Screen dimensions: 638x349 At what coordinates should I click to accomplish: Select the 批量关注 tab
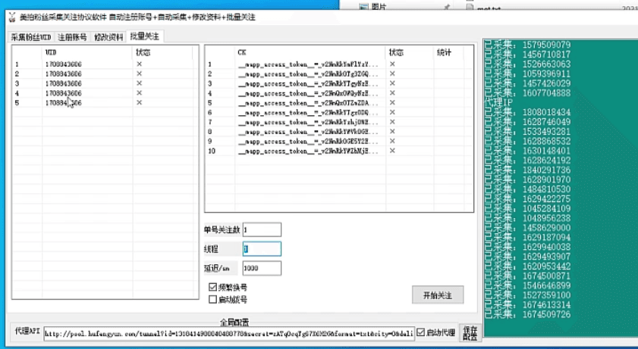(144, 36)
